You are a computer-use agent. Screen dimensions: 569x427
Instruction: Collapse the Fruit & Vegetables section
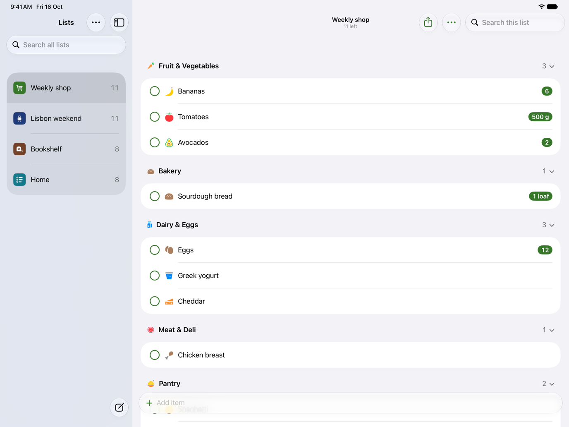[552, 66]
